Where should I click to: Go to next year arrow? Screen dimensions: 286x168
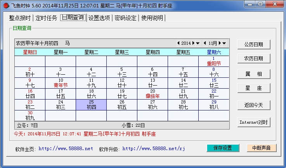point(193,43)
